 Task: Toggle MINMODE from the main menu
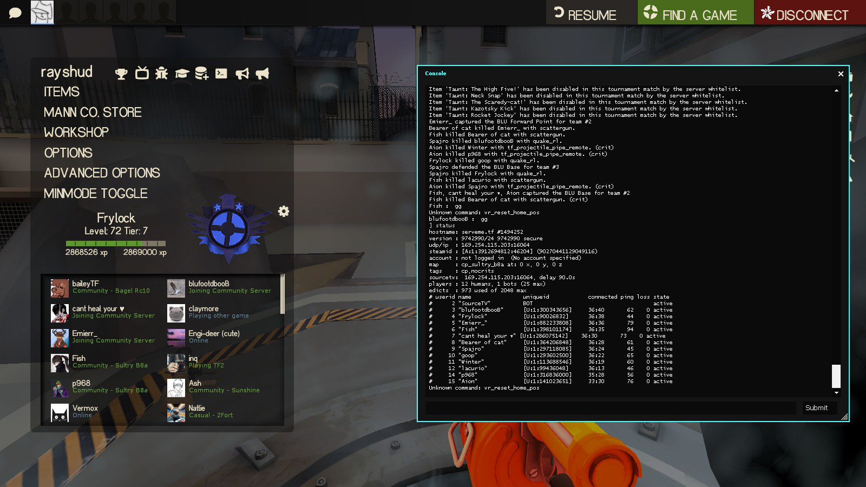tap(96, 194)
